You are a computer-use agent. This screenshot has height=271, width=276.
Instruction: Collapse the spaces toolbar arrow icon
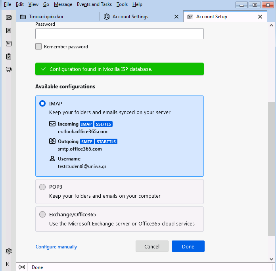pos(9,264)
